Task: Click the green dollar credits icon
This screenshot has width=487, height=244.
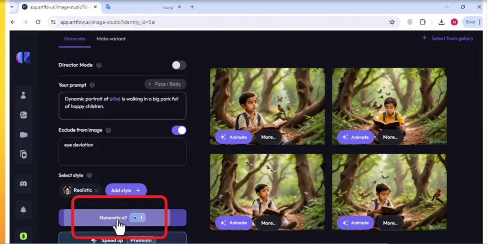Action: [x=23, y=236]
